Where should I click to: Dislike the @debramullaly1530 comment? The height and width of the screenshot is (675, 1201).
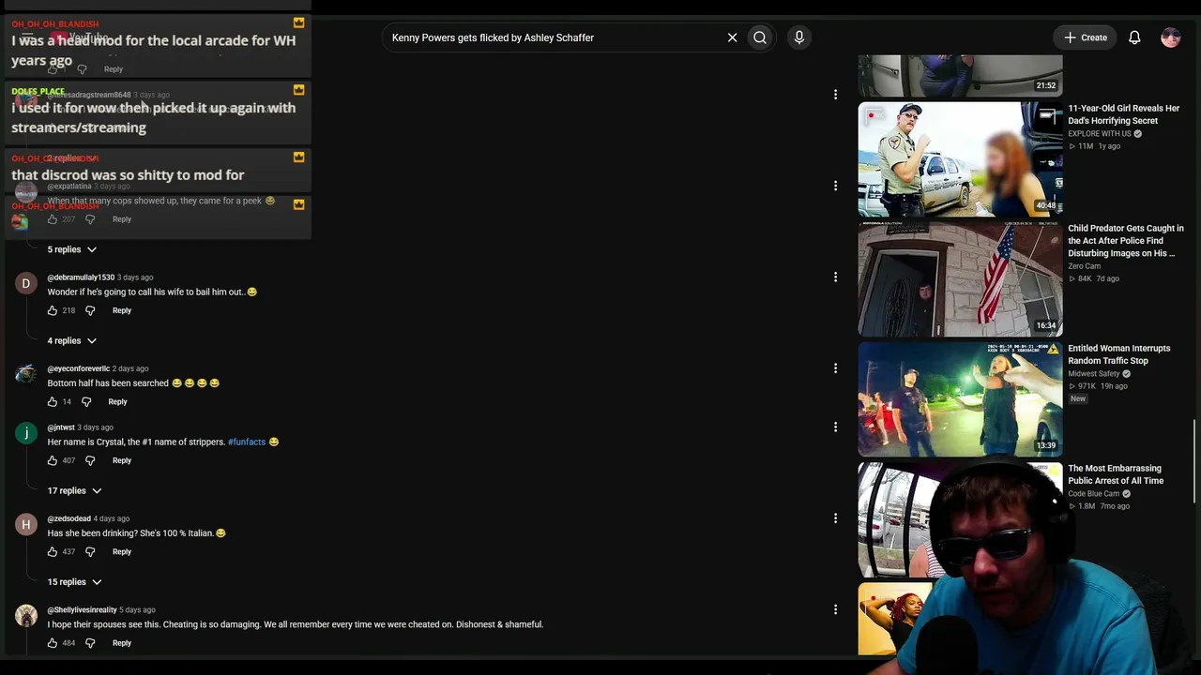tap(90, 310)
